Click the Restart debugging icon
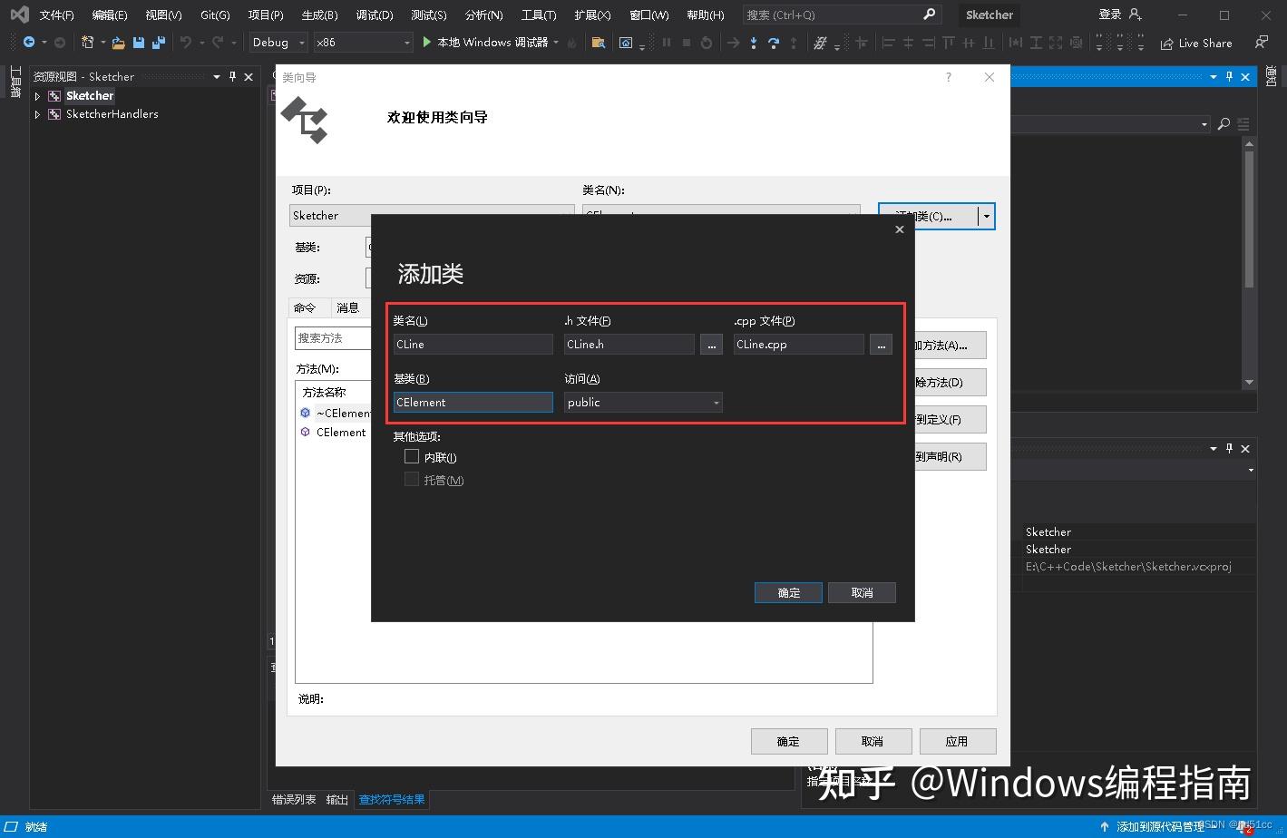Viewport: 1287px width, 838px height. [706, 42]
